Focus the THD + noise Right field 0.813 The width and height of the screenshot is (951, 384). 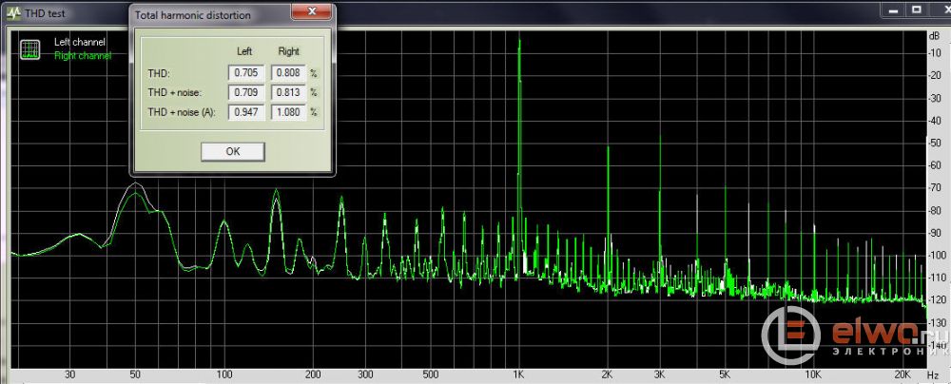[x=288, y=92]
